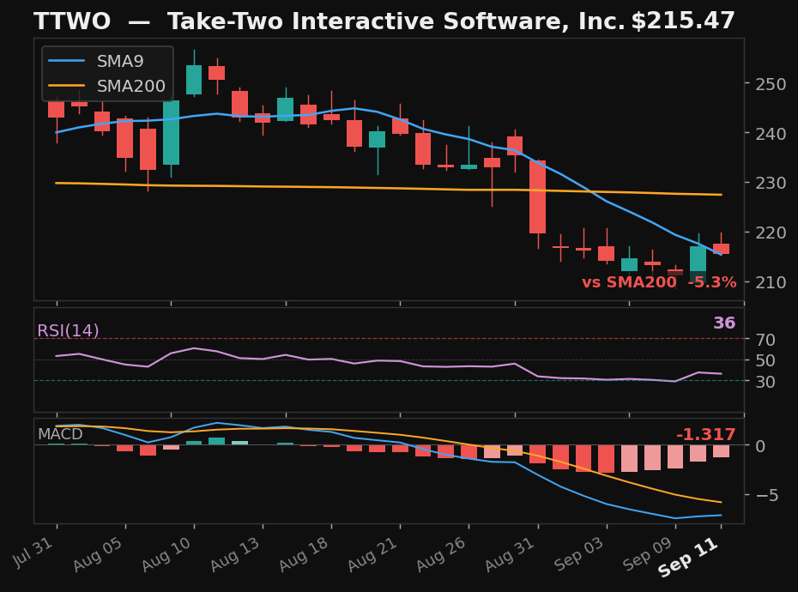Click the 'vs SMA200 -5.3%' annotation

(x=659, y=282)
